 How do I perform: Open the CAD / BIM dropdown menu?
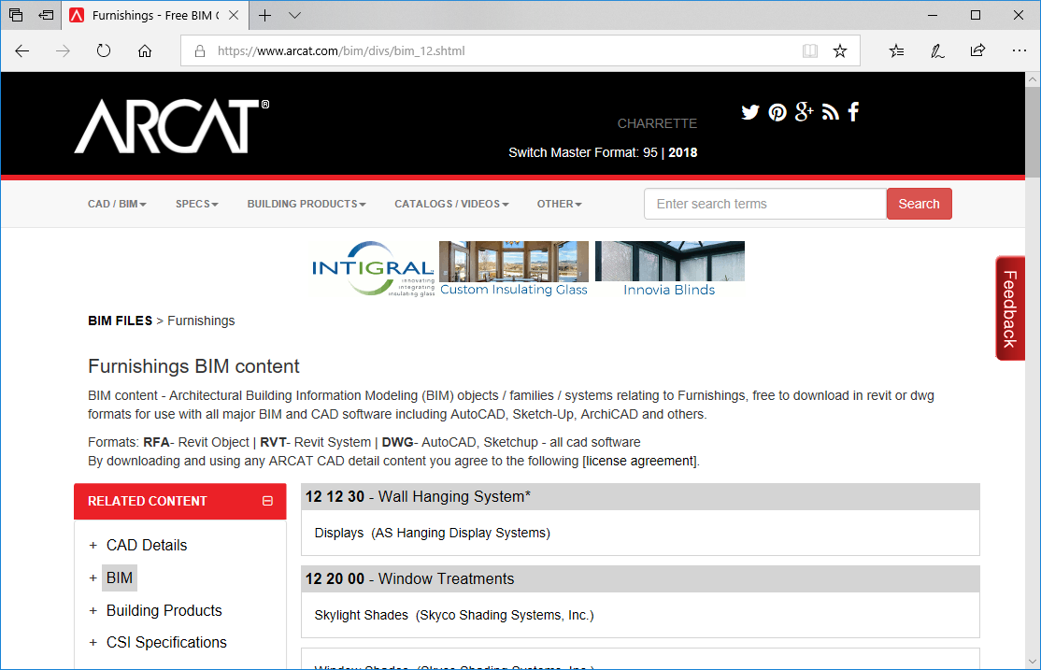tap(116, 203)
